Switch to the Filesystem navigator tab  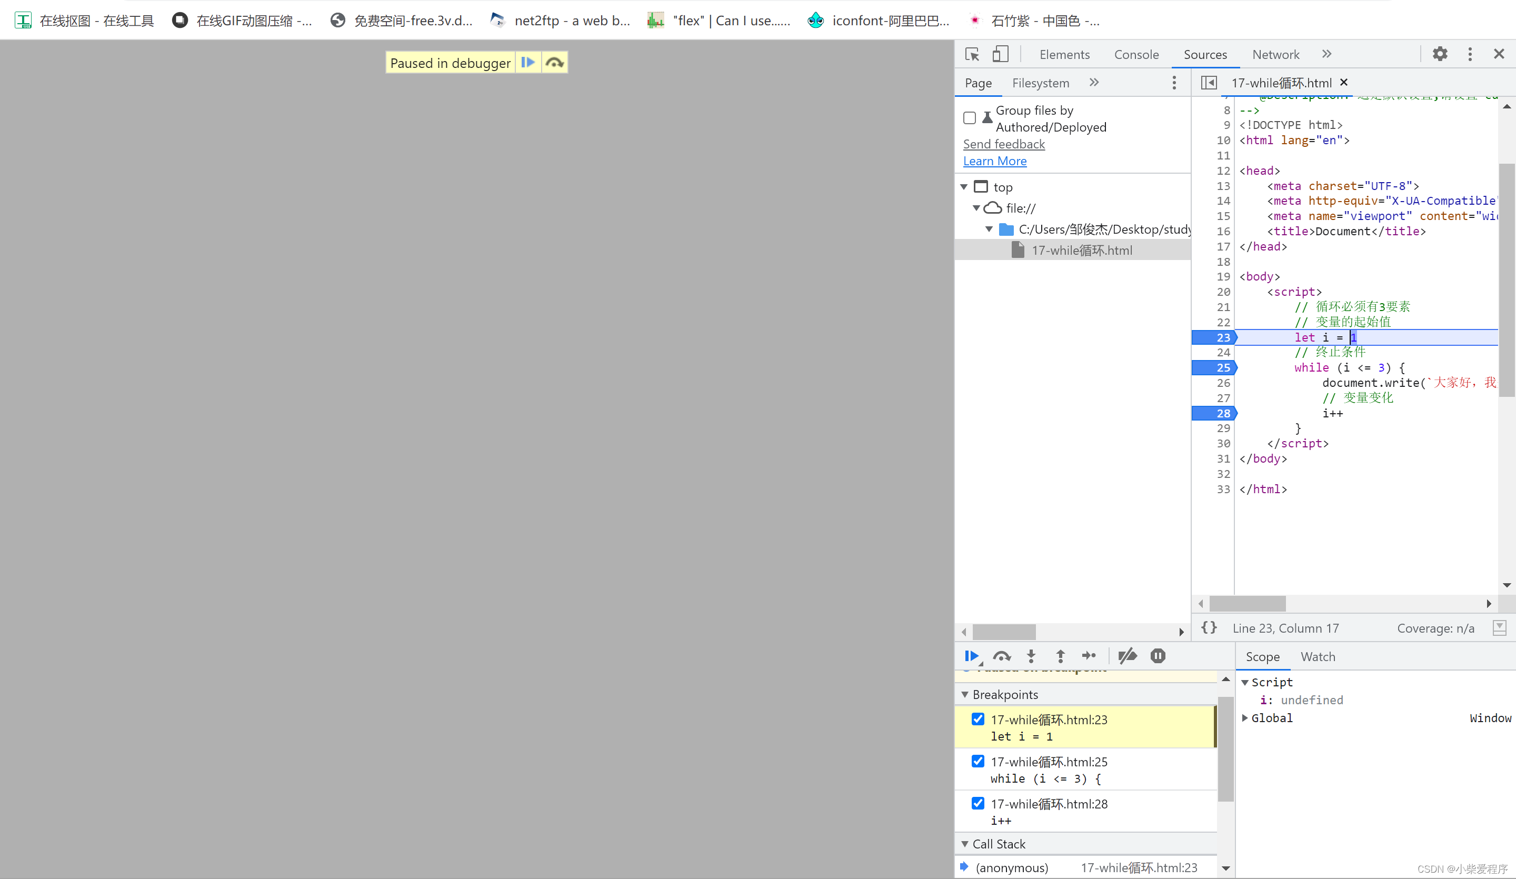(x=1040, y=83)
